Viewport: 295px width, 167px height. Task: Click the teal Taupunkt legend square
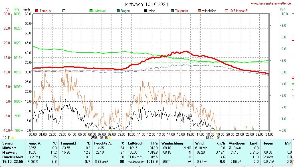[172, 11]
